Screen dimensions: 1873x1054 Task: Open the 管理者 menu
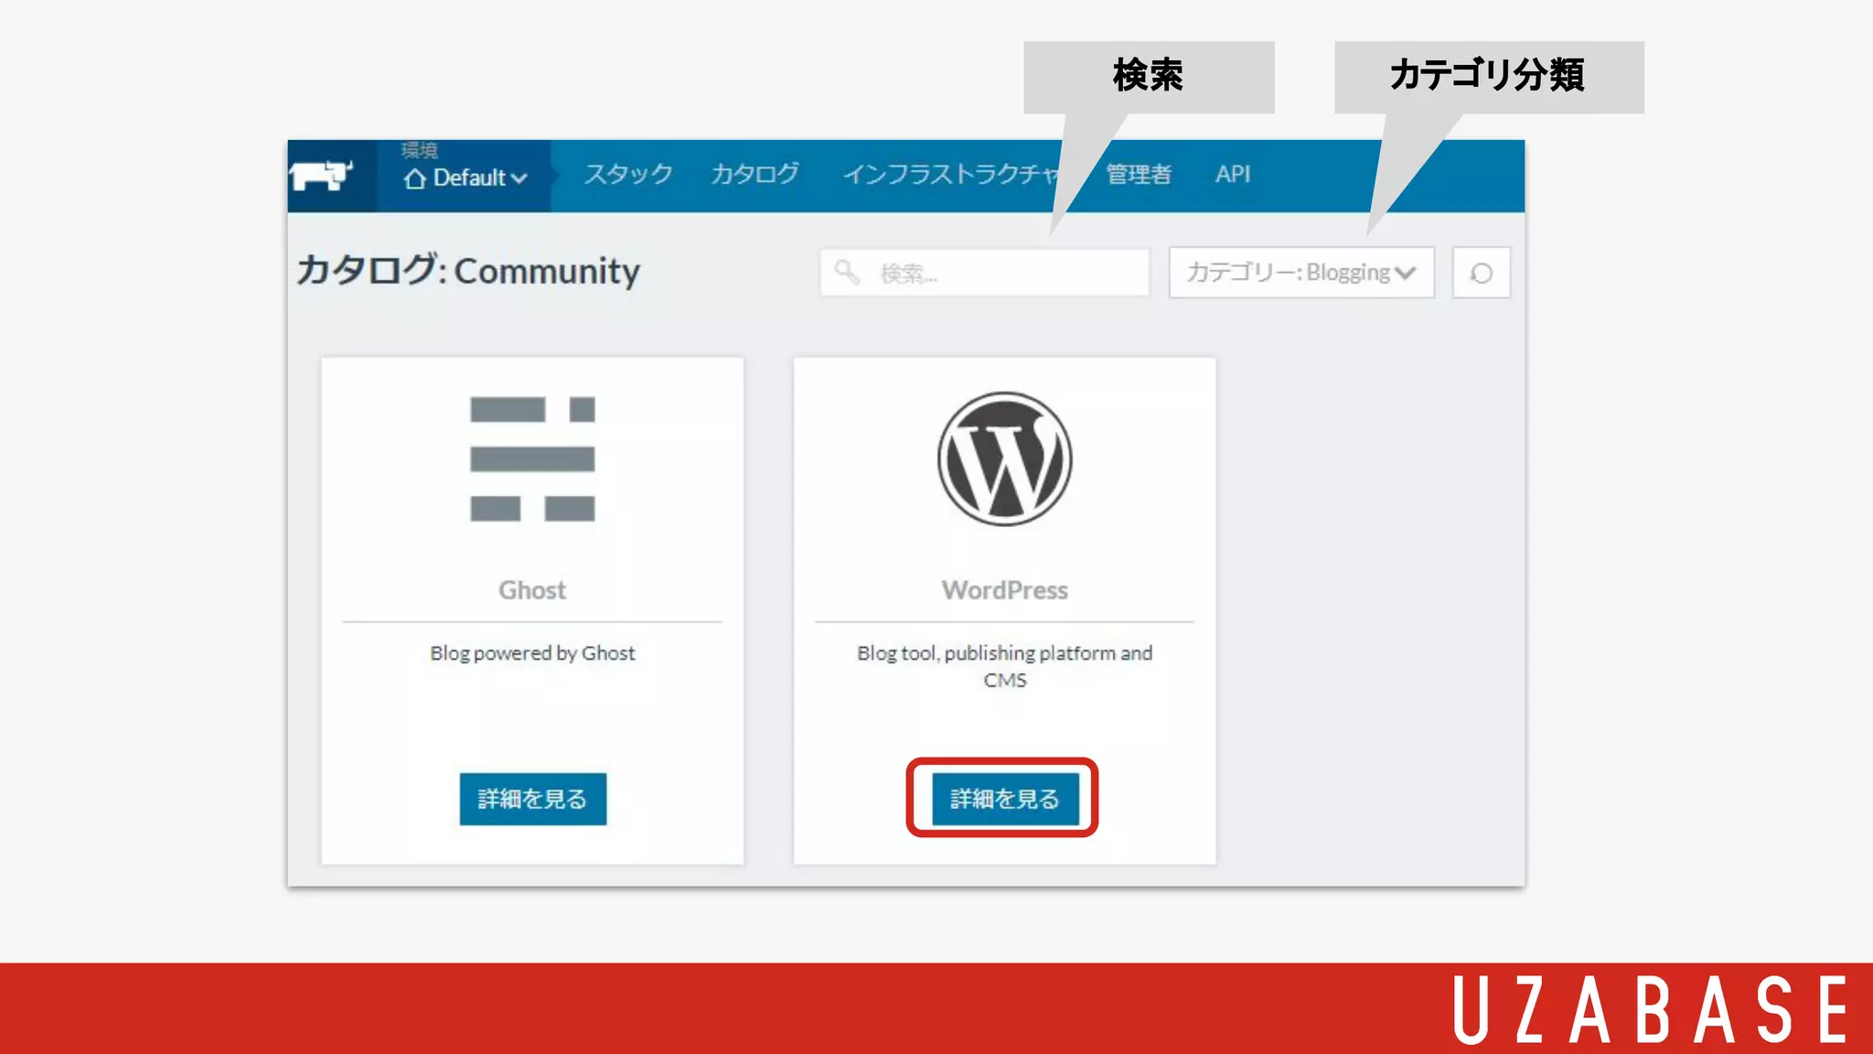tap(1138, 174)
